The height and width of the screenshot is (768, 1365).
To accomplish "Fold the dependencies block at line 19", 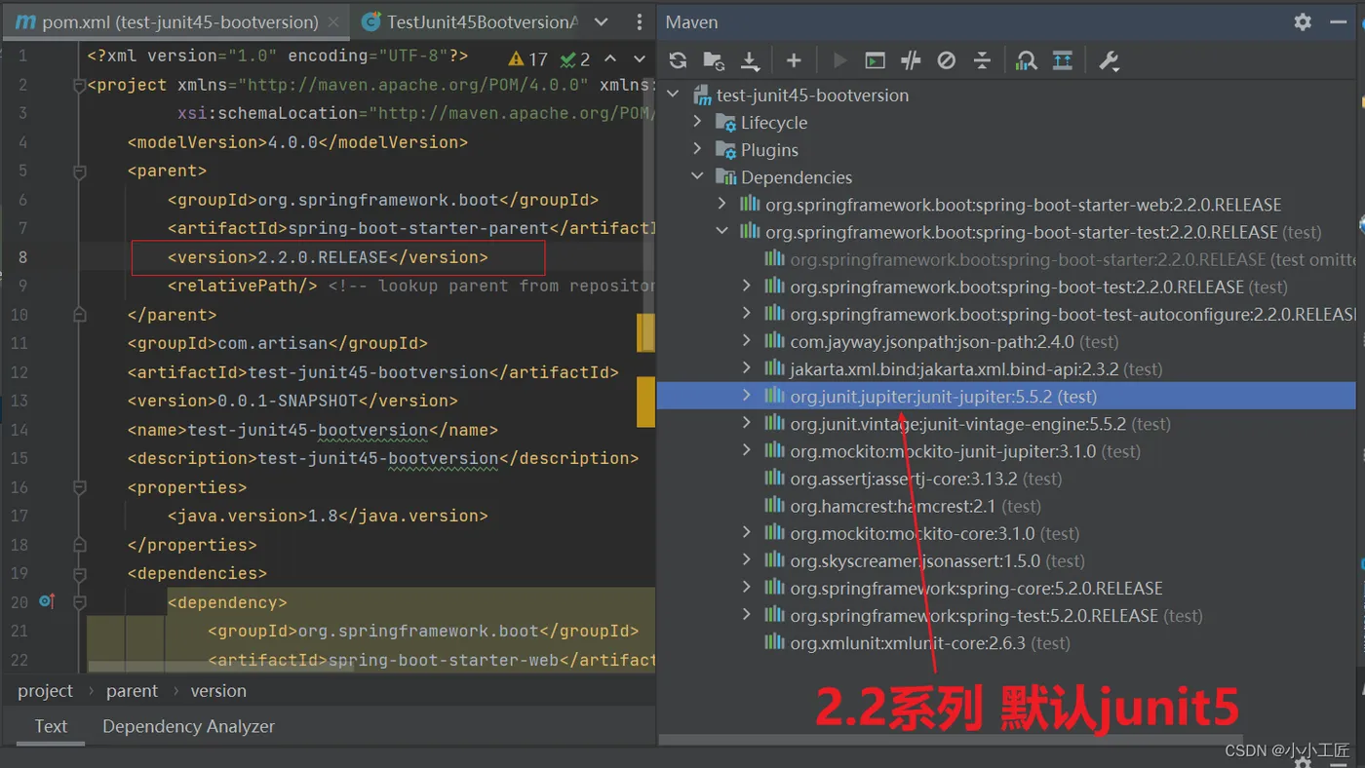I will tap(80, 574).
